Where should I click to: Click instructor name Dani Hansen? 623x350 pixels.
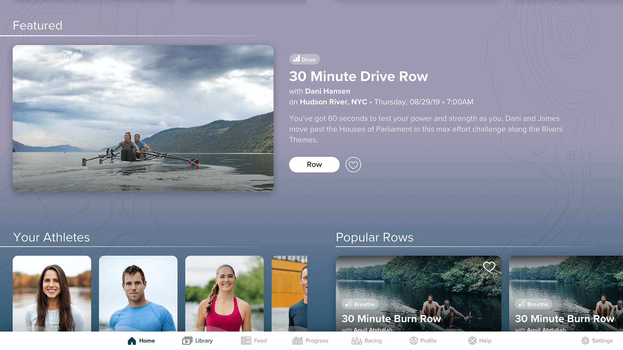click(328, 91)
